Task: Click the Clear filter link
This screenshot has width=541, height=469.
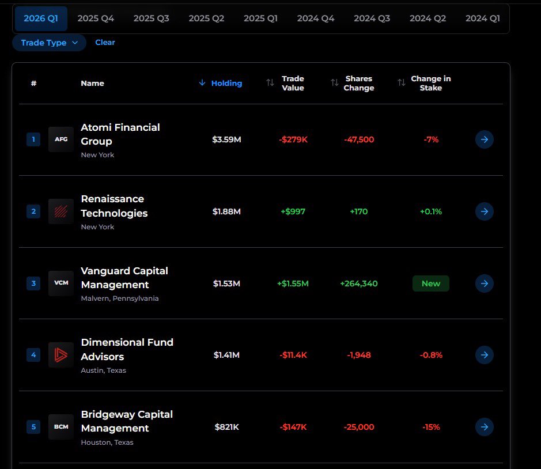Action: point(105,43)
